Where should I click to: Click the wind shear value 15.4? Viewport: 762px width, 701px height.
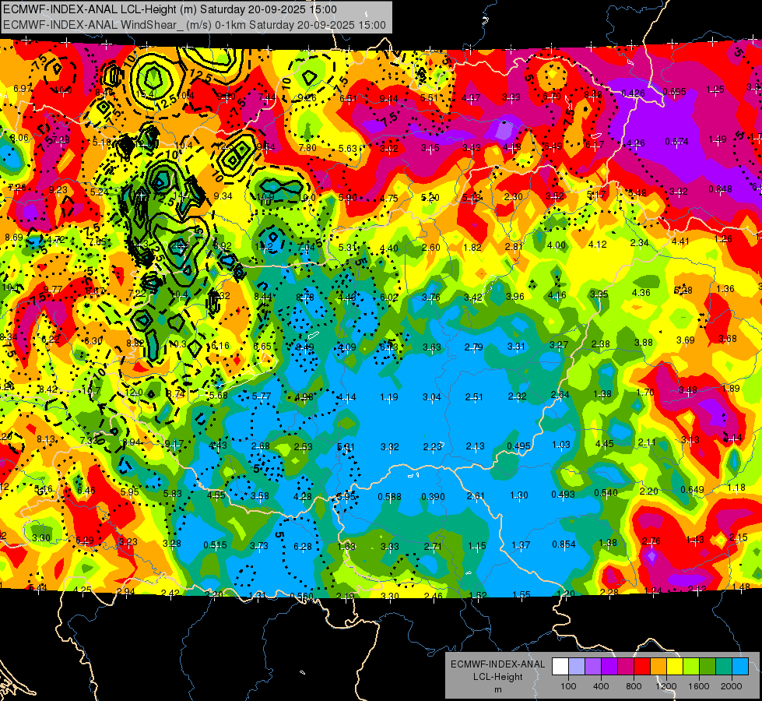tap(146, 94)
